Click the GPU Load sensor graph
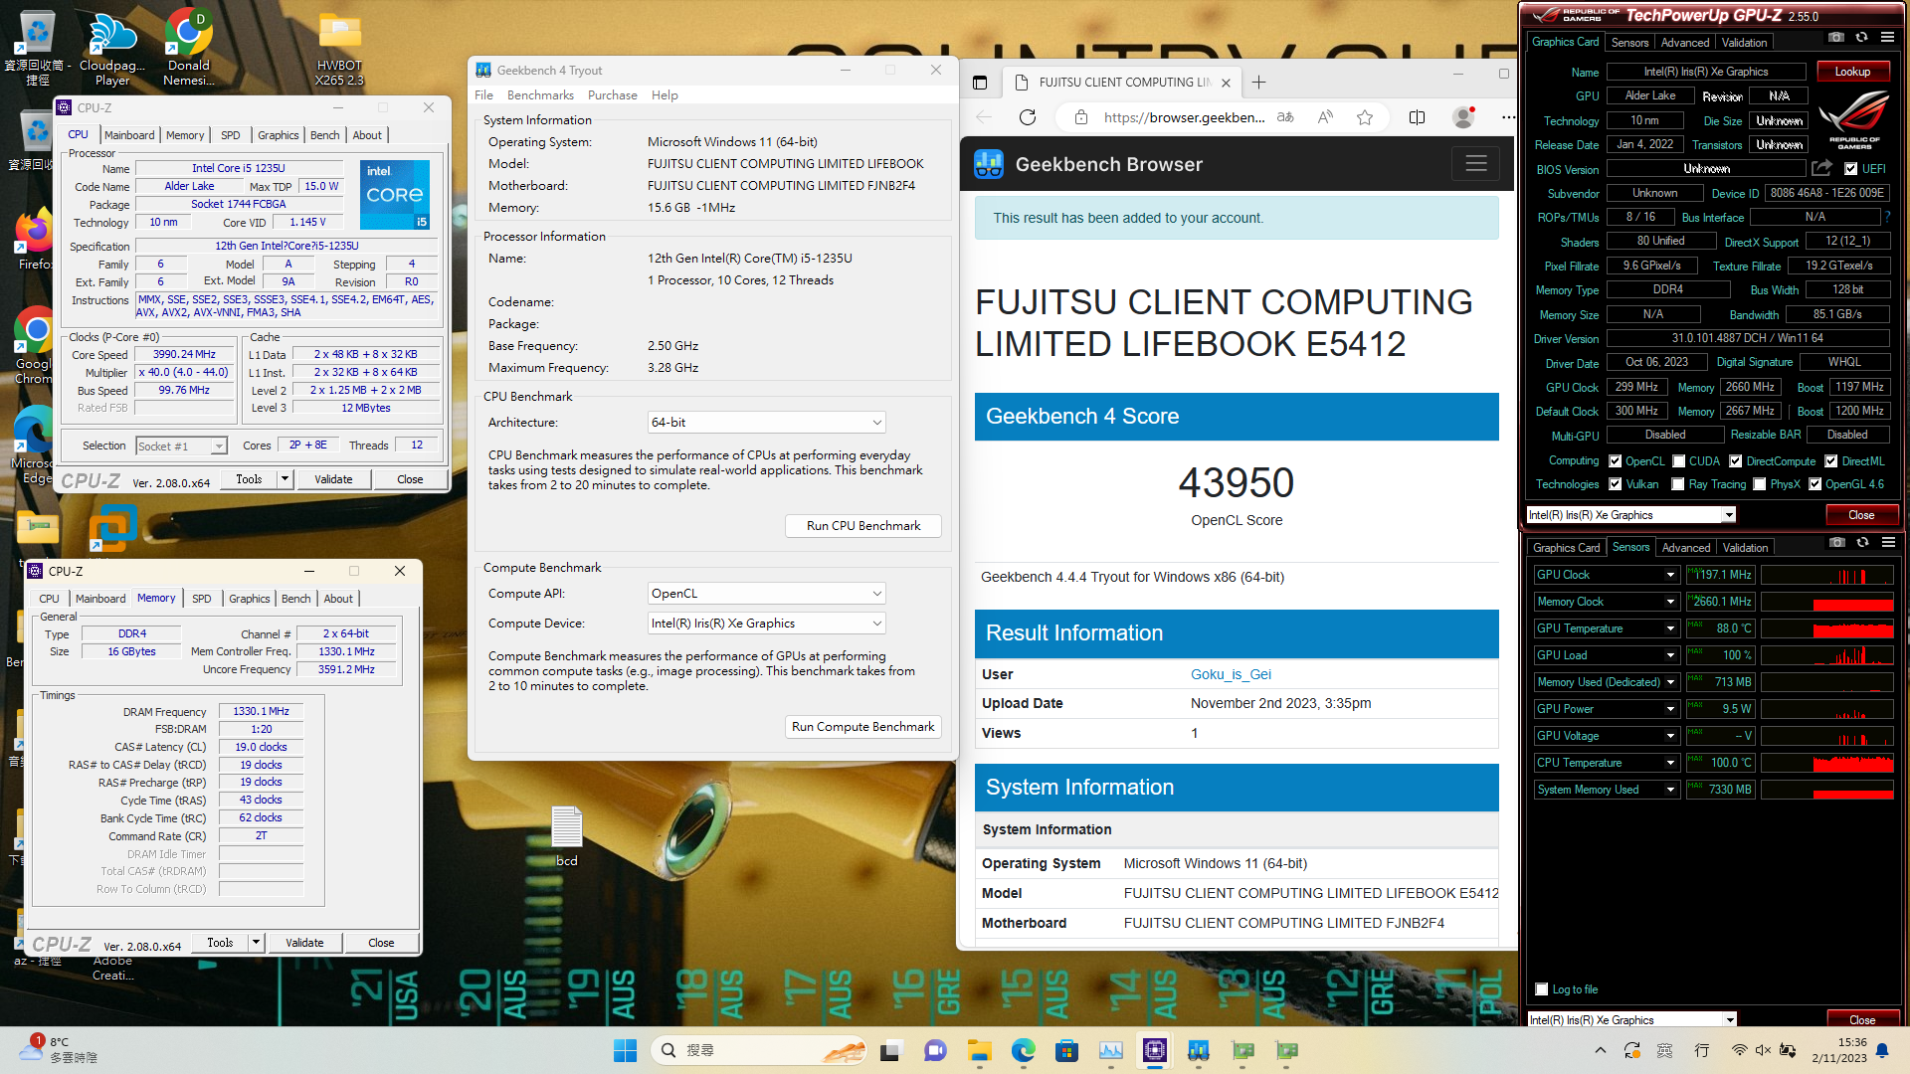Screen dimensions: 1910x1074 [x=1827, y=655]
